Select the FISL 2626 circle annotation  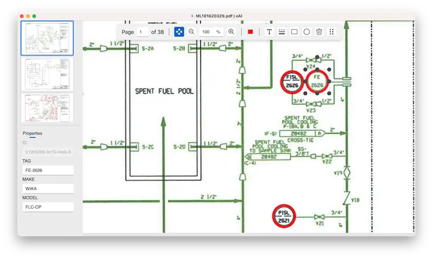292,82
